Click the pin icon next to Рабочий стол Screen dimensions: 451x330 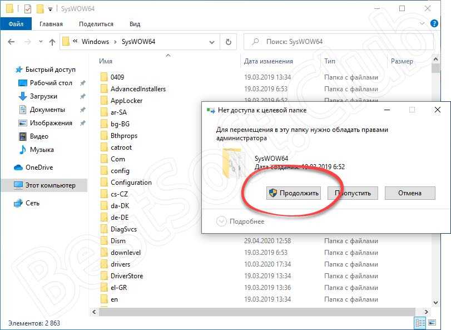82,83
